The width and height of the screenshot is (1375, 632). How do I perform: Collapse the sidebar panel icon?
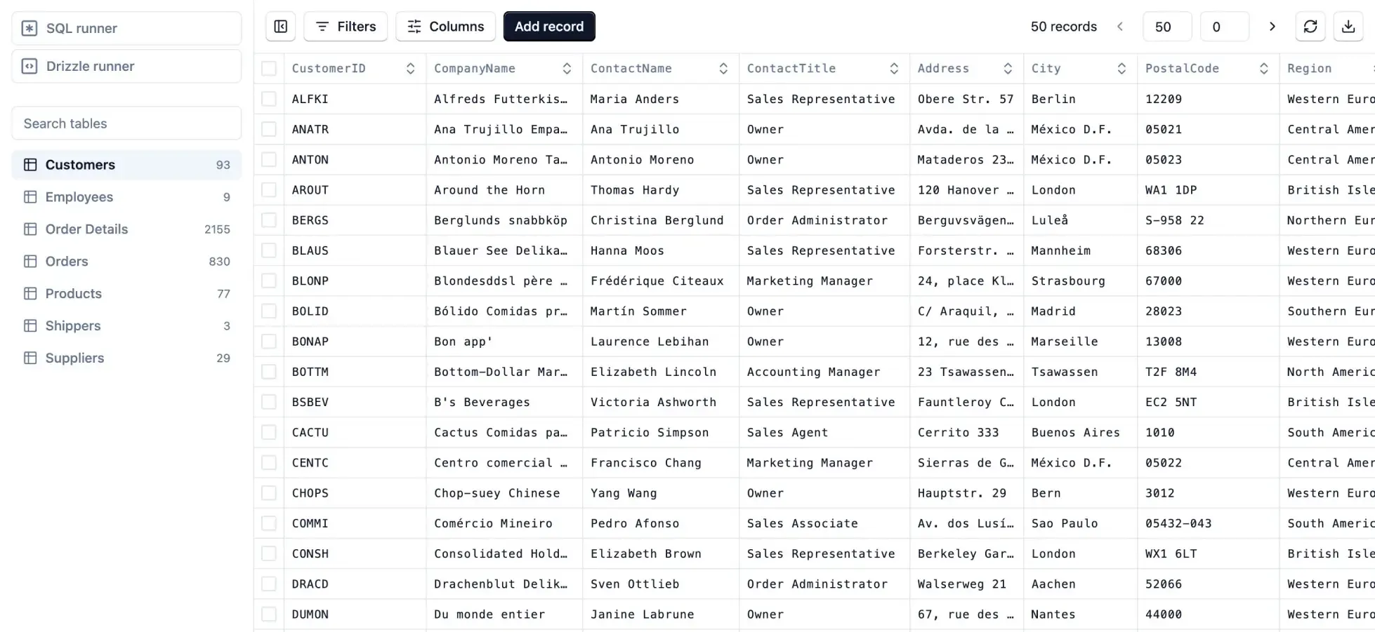click(x=280, y=26)
